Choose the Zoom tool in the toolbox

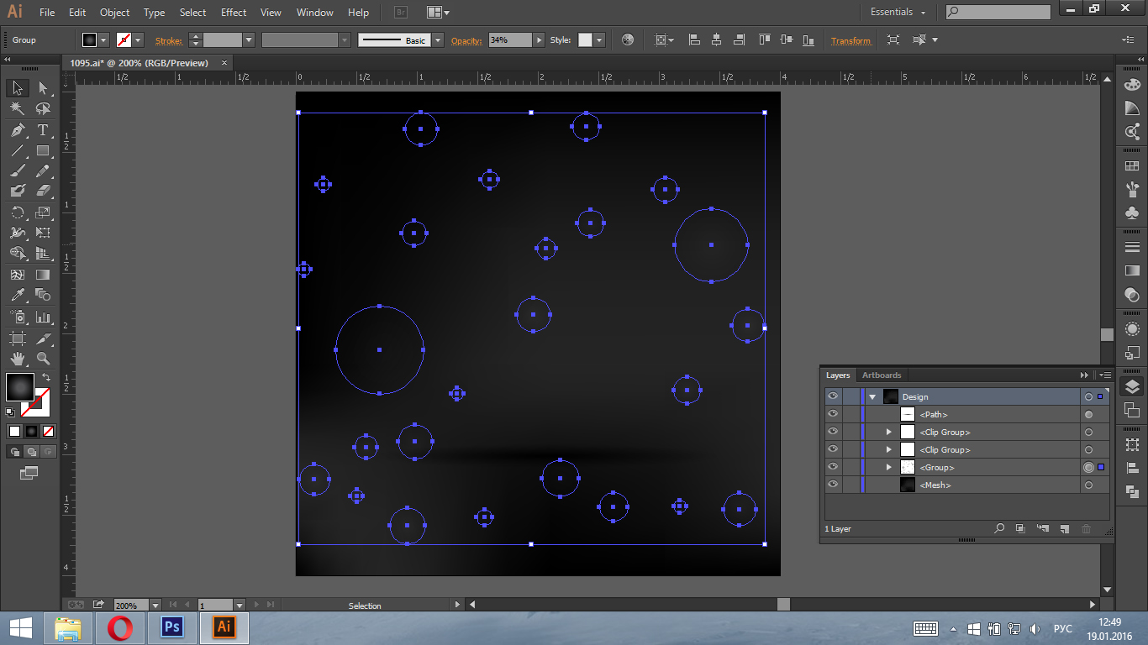click(43, 359)
